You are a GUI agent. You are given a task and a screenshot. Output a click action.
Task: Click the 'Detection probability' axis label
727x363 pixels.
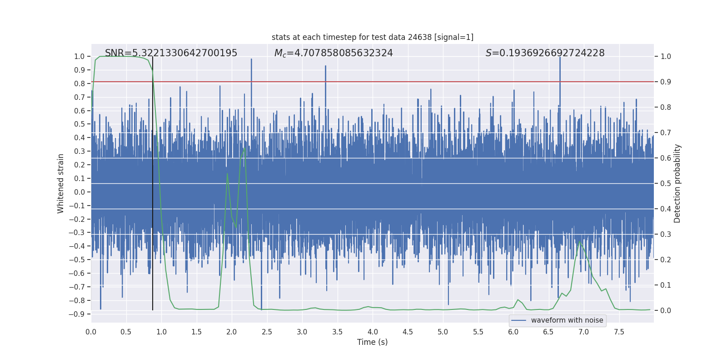(x=677, y=183)
